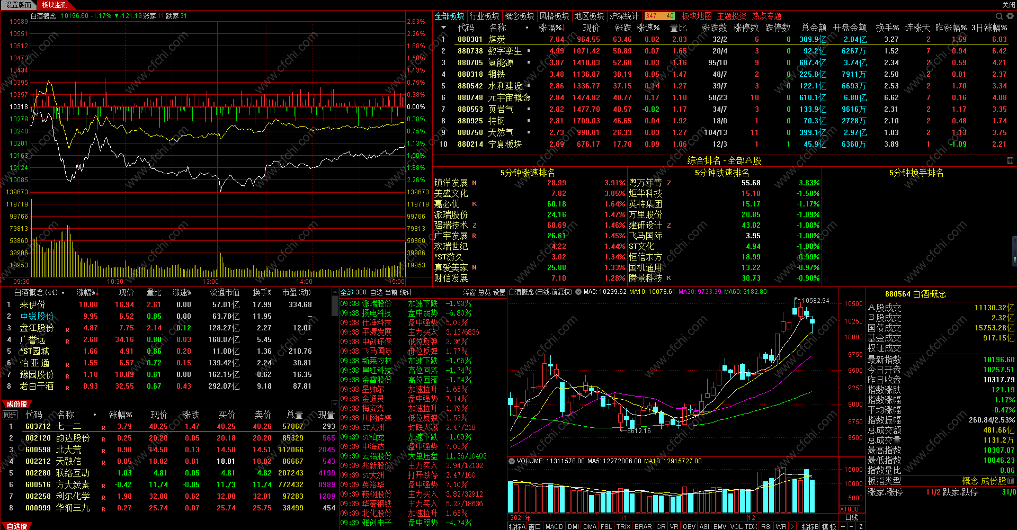Click the R marker on 七一二 row

tap(103, 427)
